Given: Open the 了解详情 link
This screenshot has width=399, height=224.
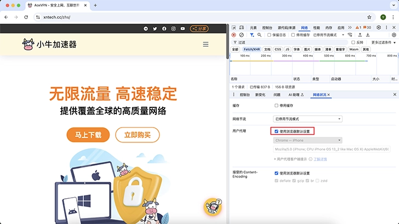Looking at the screenshot, I should pyautogui.click(x=320, y=159).
